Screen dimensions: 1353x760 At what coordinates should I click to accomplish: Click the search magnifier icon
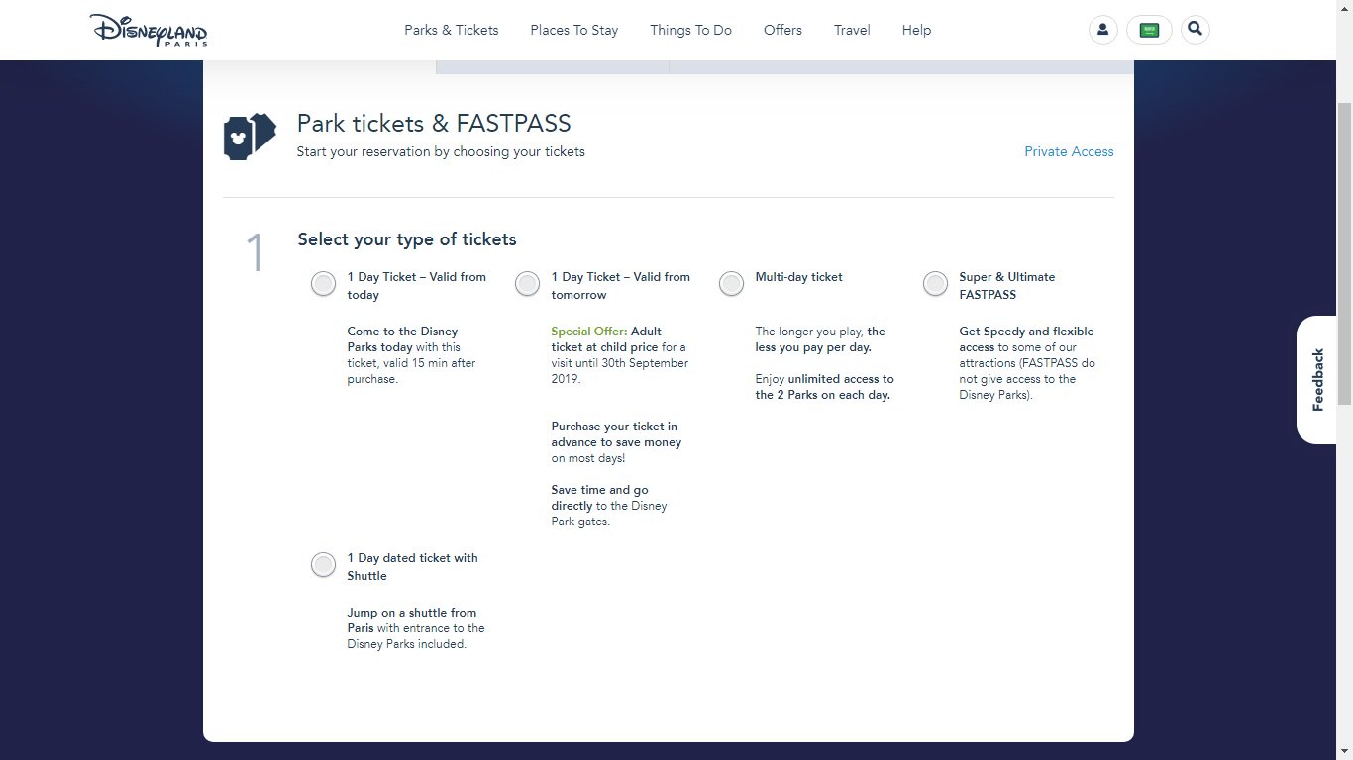(1196, 30)
